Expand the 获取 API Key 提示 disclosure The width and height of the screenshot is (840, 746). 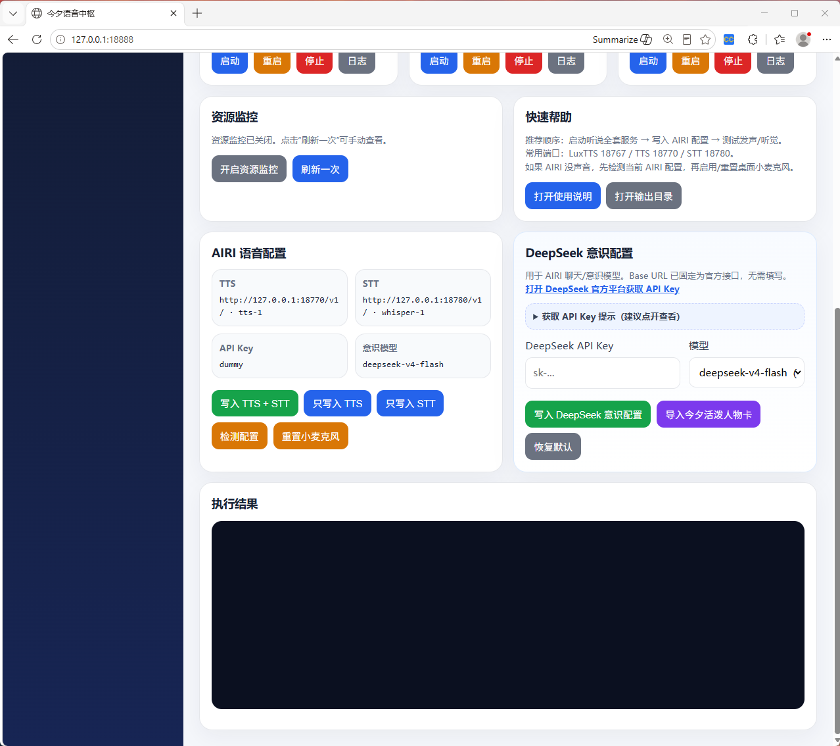coord(665,316)
